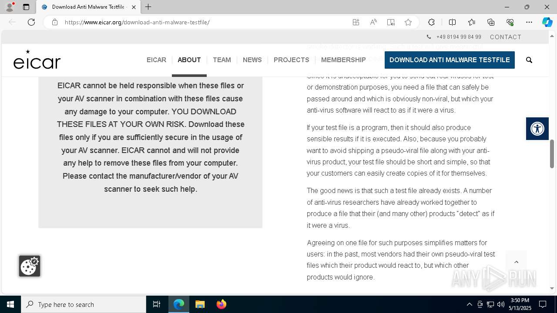Open Browser essentials icon
Screen dimensions: 557x313
[x=510, y=22]
